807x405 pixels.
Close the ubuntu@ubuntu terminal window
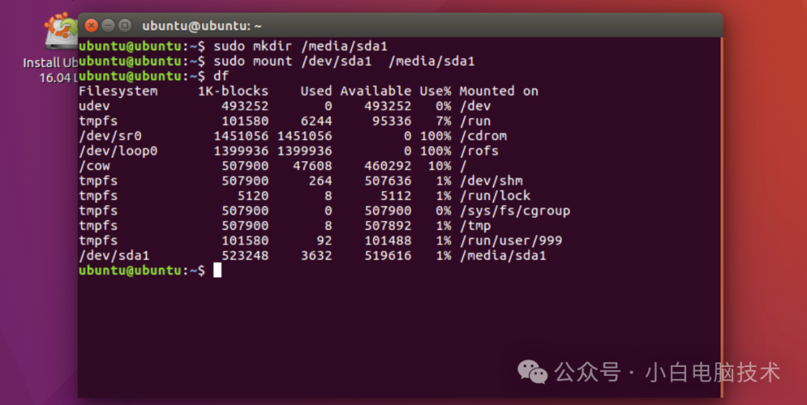[x=91, y=25]
